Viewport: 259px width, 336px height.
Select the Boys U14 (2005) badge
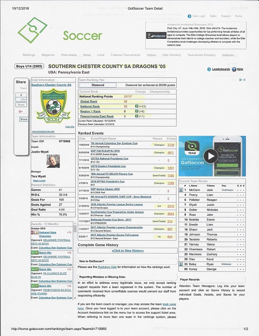point(29,66)
